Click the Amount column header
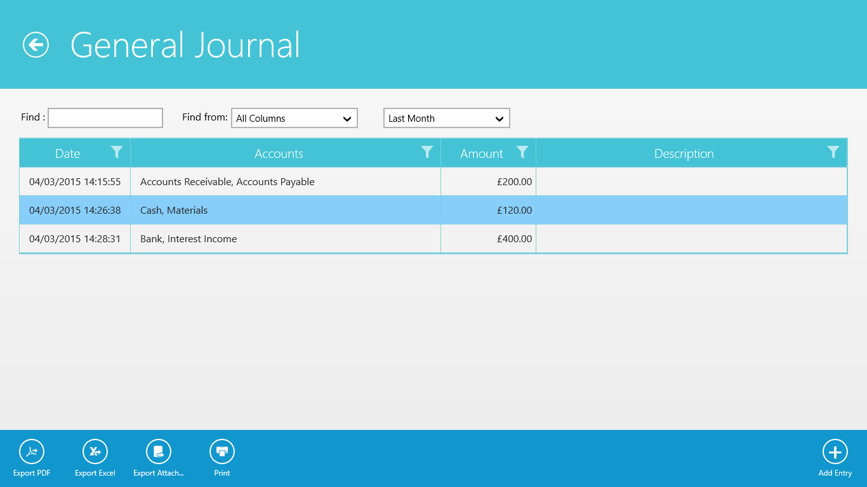Image resolution: width=867 pixels, height=487 pixels. (x=481, y=154)
